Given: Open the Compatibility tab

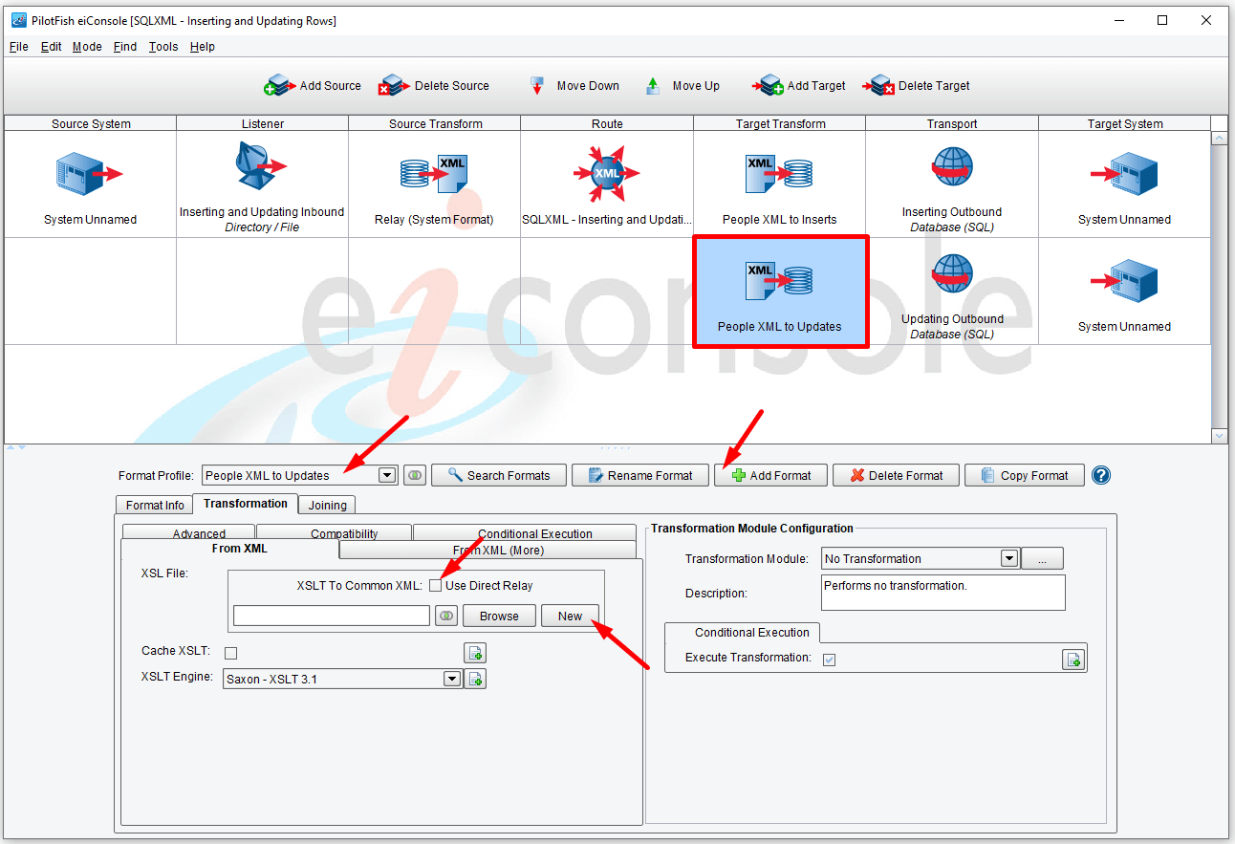Looking at the screenshot, I should (335, 532).
